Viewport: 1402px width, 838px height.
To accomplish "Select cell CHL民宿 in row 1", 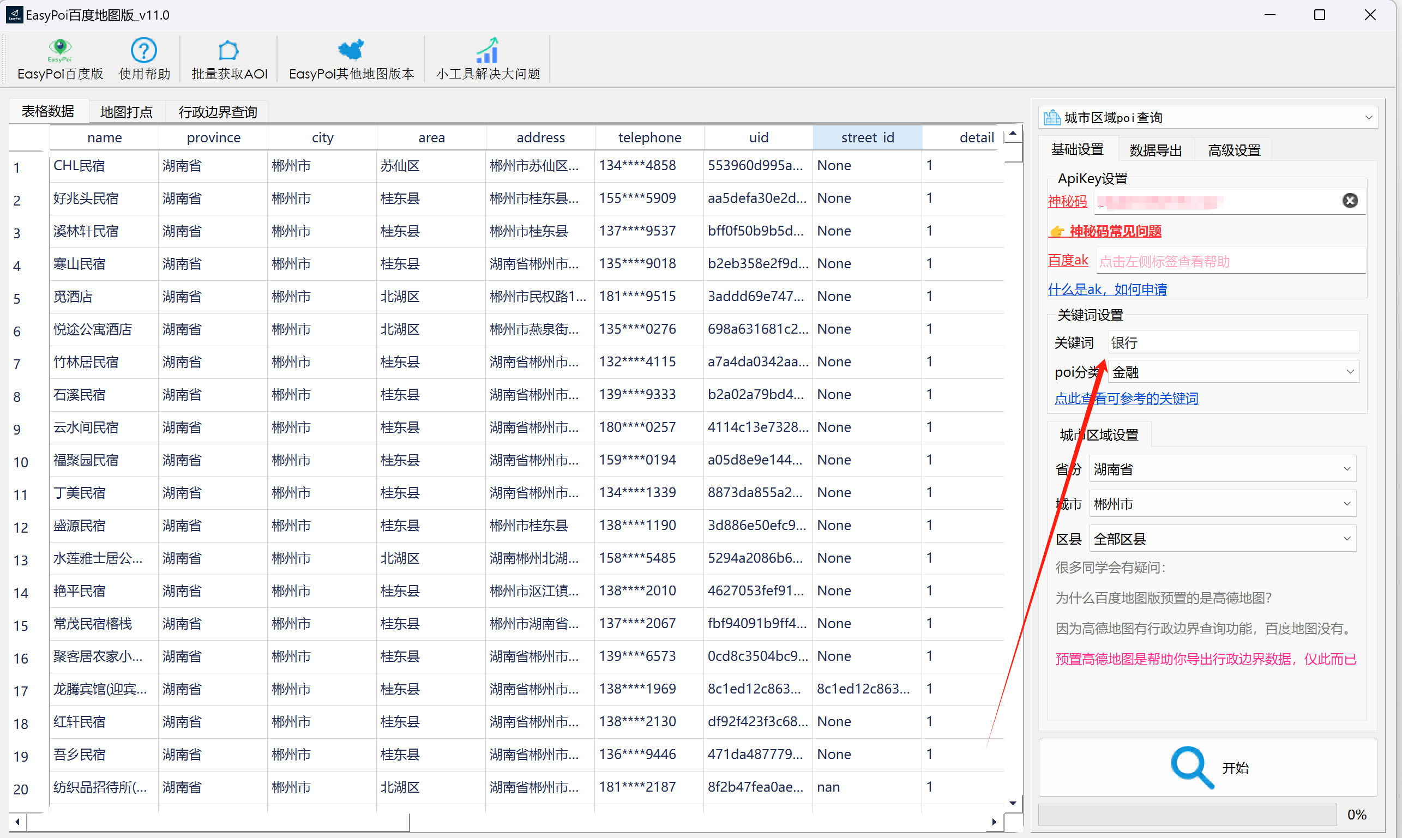I will [105, 165].
